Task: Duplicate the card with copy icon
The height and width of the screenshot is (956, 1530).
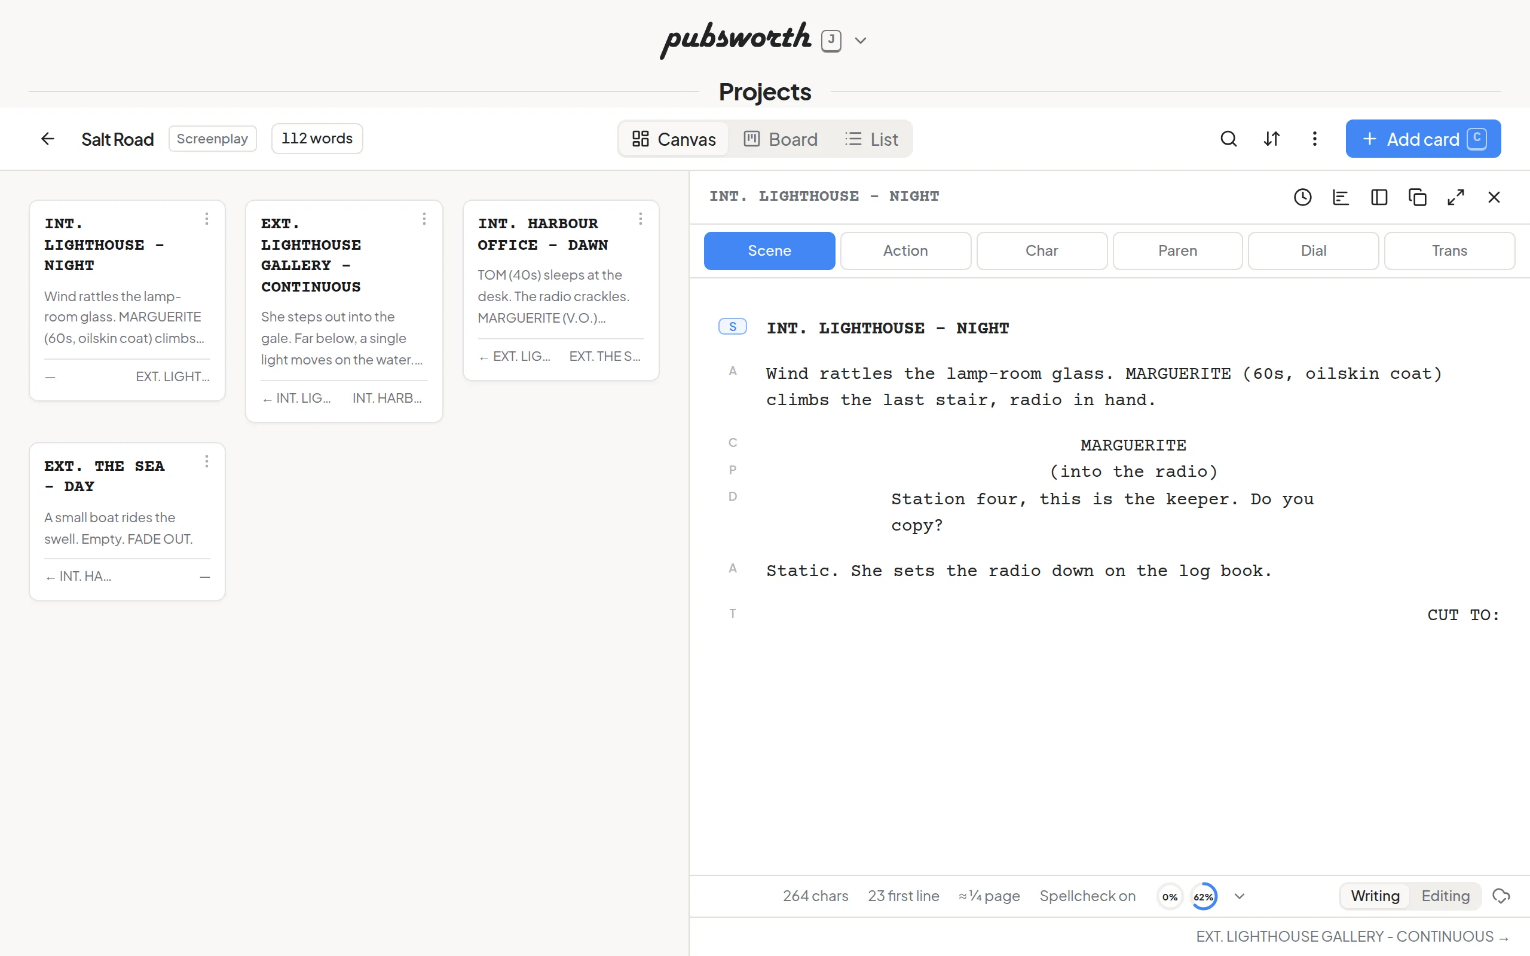Action: (x=1418, y=197)
